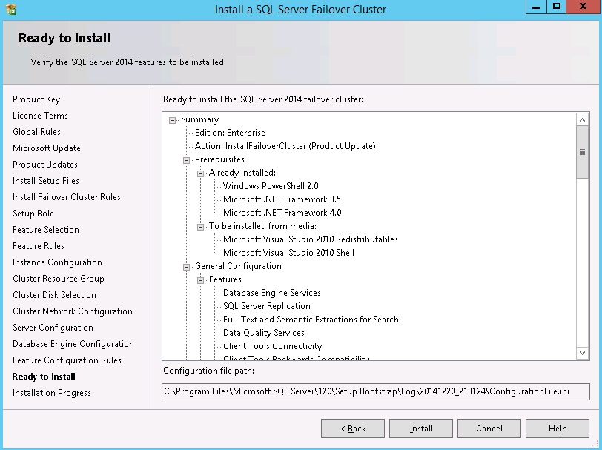Select Data Quality Services row
602x450 pixels.
[x=264, y=333]
